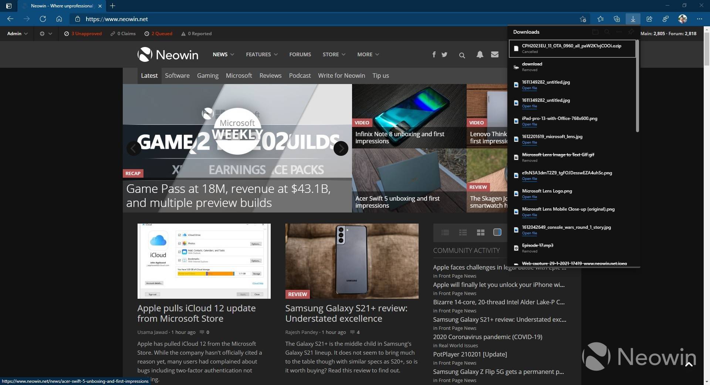Open the feedback people icon in toolbar
The width and height of the screenshot is (710, 385).
click(666, 19)
